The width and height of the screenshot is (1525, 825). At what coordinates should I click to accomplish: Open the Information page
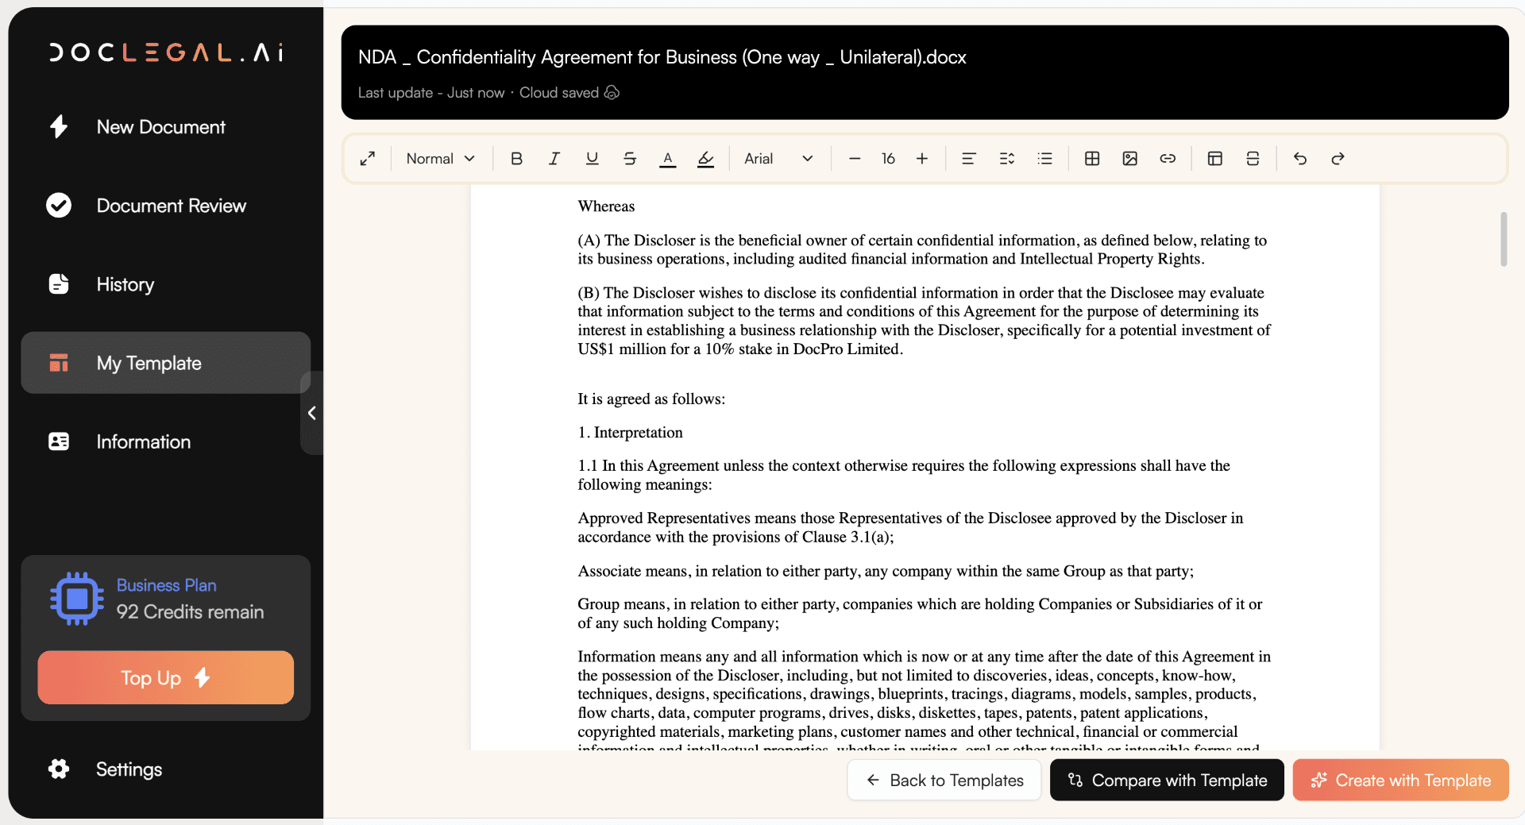(x=165, y=441)
